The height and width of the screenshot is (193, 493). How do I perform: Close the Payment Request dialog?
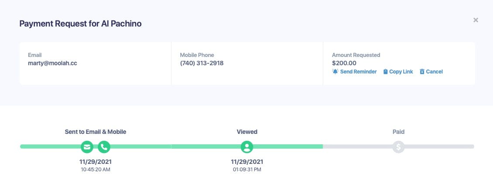(476, 20)
